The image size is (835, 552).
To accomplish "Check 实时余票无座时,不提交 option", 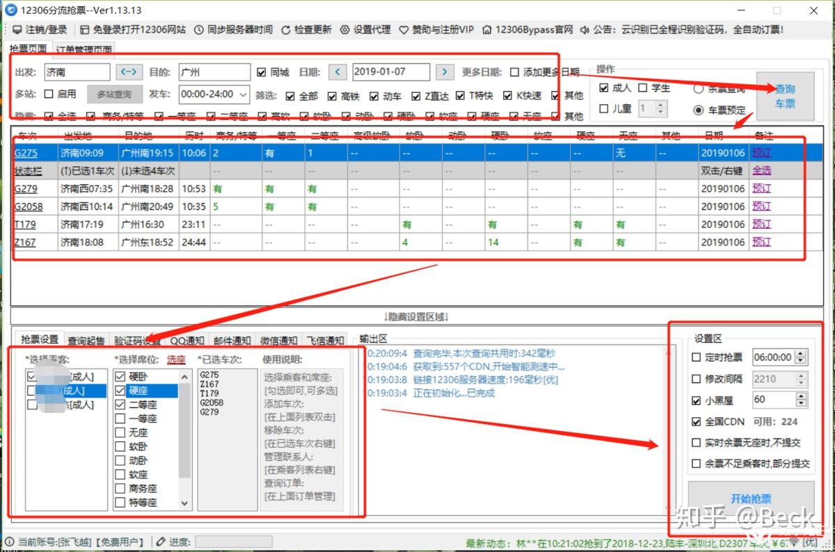I will 697,442.
